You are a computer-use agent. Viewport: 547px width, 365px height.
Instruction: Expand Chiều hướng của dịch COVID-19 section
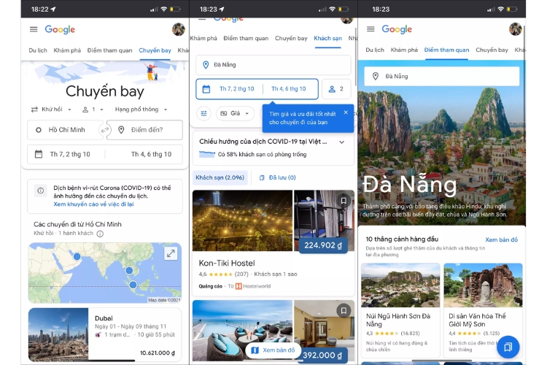[342, 142]
